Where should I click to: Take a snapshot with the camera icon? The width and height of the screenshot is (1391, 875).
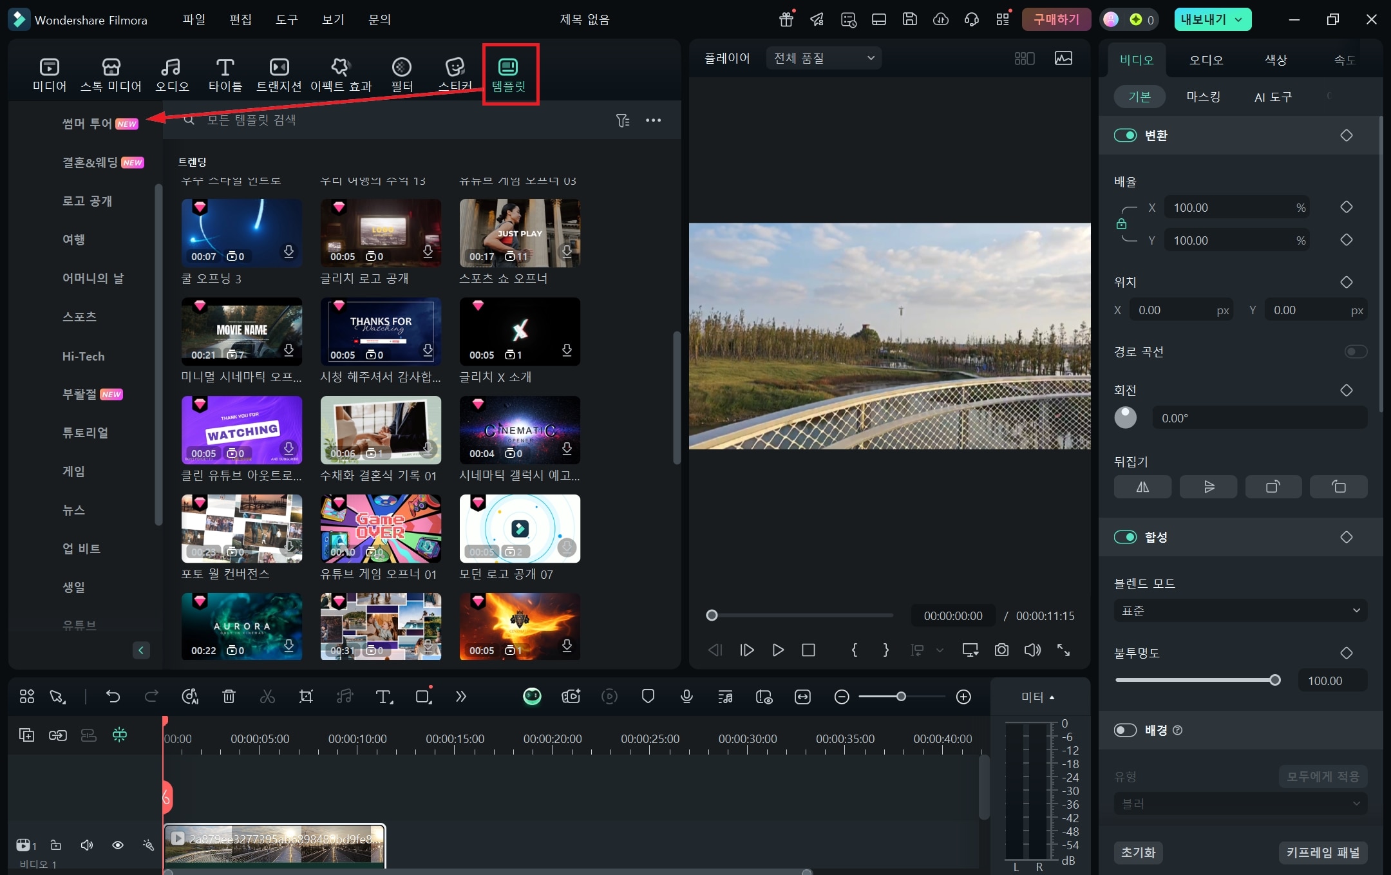pyautogui.click(x=1001, y=650)
